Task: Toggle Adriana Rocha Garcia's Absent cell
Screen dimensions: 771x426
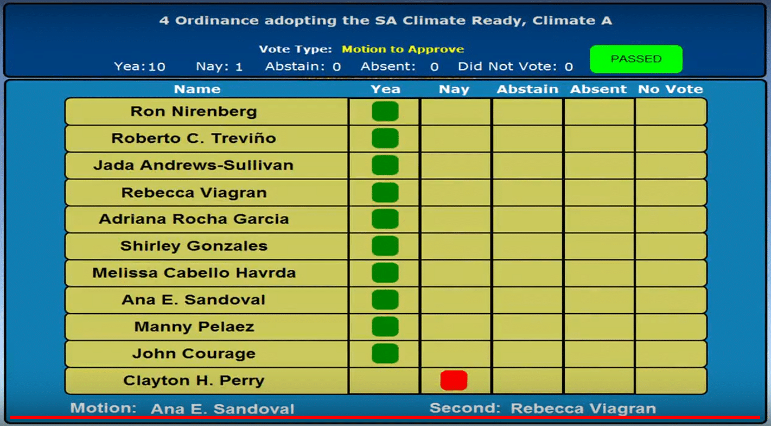Action: (x=599, y=219)
